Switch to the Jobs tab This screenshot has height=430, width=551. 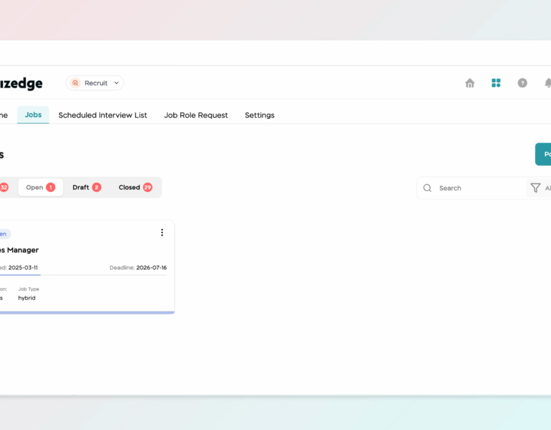(x=33, y=115)
